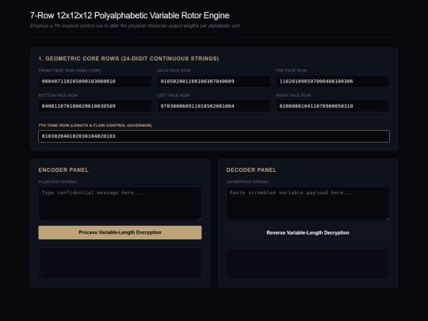
Task: Click the 'Geometric Core Rows' section heading
Action: pos(128,59)
